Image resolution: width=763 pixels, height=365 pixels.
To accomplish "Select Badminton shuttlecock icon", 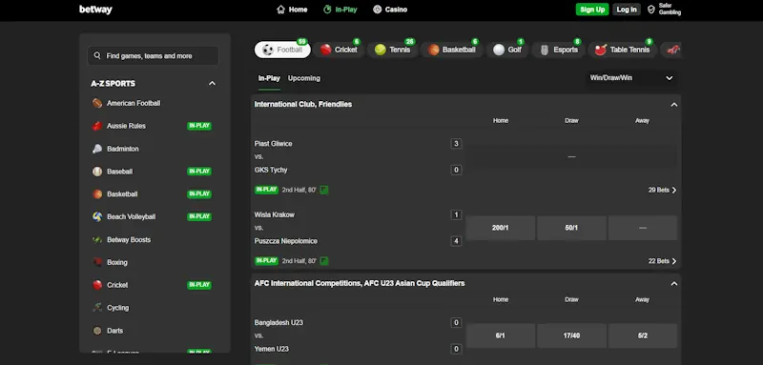I will click(x=97, y=149).
